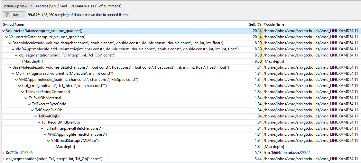The height and width of the screenshot is (163, 361).
Task: Collapse top VolumetricData::compute_volume_gradient() row
Action: click(3, 31)
